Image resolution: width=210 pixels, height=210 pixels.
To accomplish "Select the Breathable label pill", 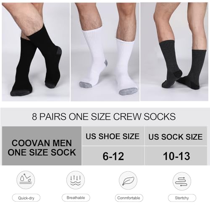I will click(76, 197).
